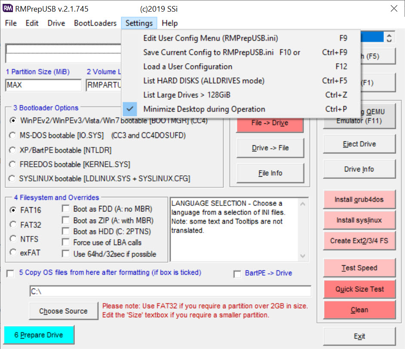Choose Load a User Configuration
The width and height of the screenshot is (405, 349).
click(x=241, y=67)
